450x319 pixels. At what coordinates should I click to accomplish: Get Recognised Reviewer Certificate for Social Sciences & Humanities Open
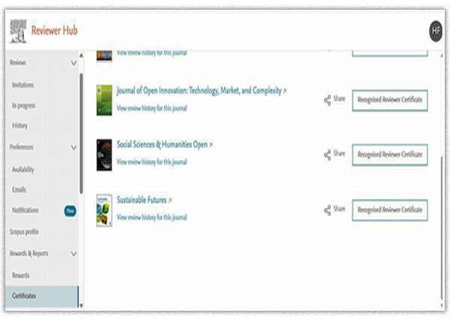pyautogui.click(x=389, y=155)
